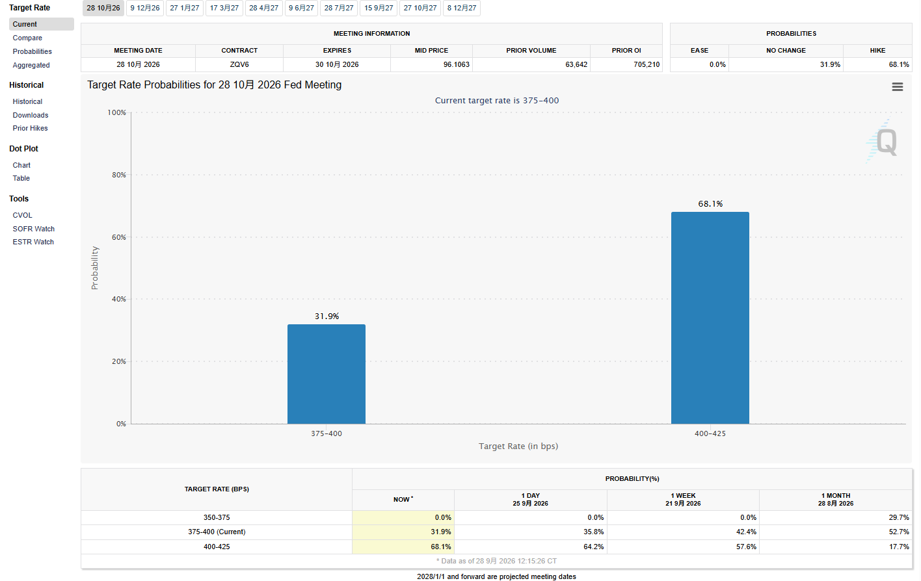Click the 1 WEEK column header
The width and height of the screenshot is (921, 581).
tap(683, 499)
